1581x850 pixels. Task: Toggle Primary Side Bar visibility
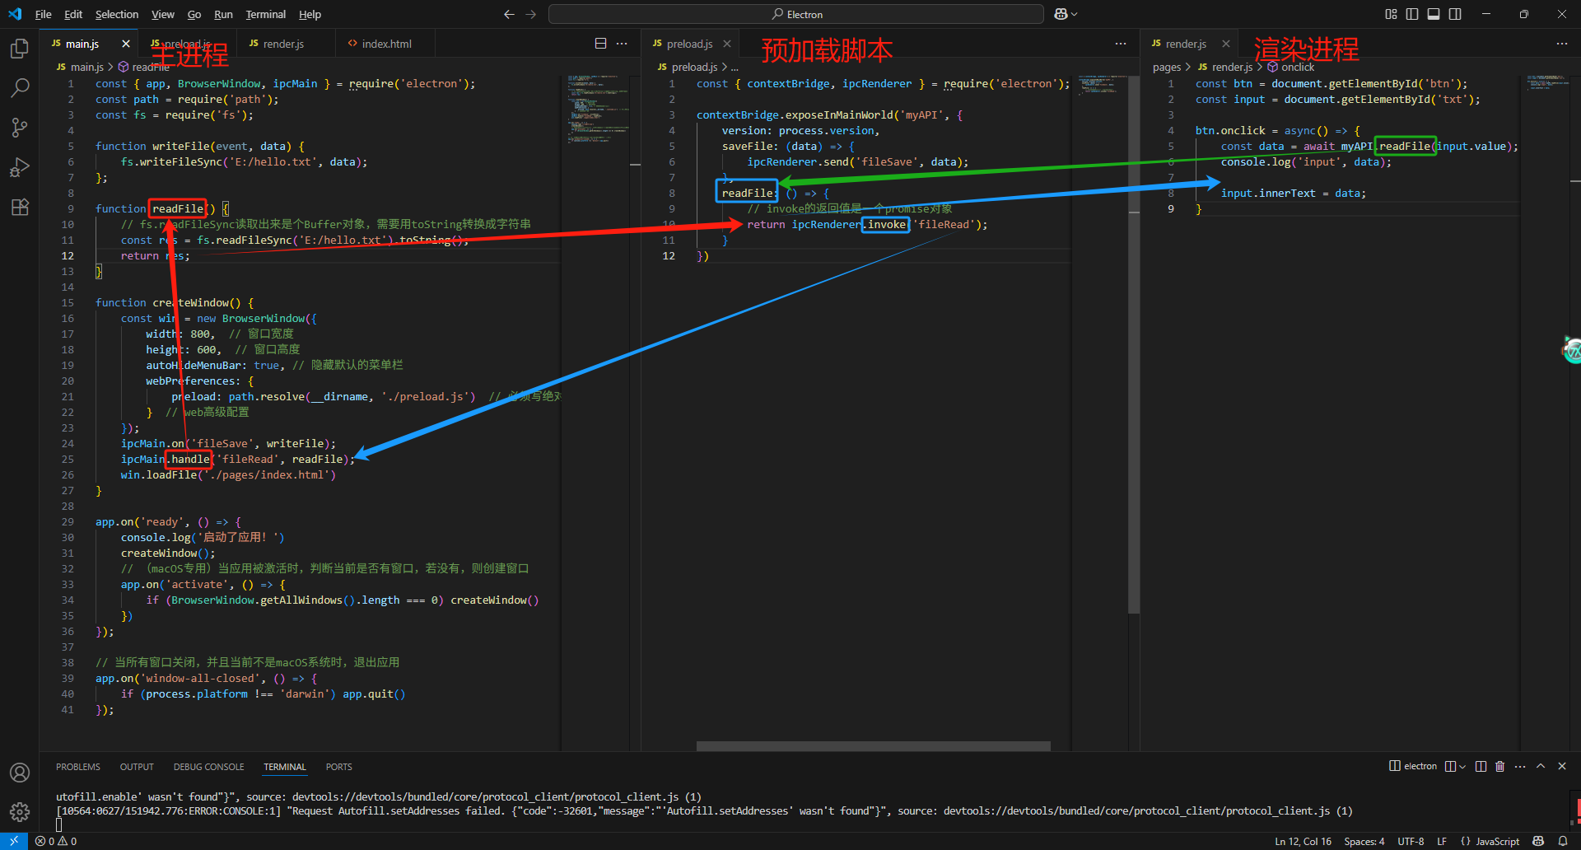coord(1412,14)
